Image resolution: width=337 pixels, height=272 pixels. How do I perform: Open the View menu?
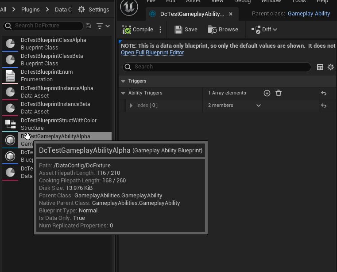point(217,1)
